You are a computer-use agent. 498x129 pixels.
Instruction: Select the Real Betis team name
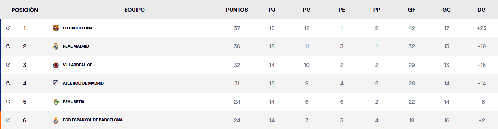pos(73,102)
